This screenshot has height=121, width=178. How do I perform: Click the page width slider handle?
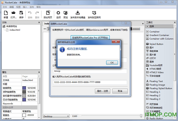pyautogui.click(x=141, y=116)
